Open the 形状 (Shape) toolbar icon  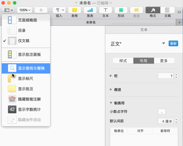coord(121,10)
